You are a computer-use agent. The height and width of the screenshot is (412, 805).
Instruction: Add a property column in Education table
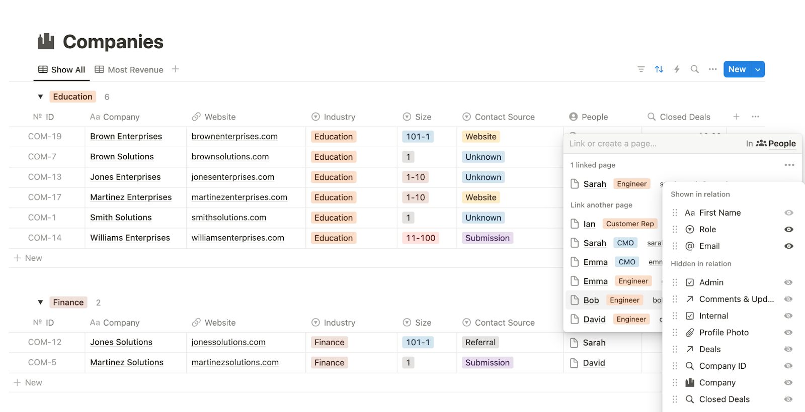(736, 117)
